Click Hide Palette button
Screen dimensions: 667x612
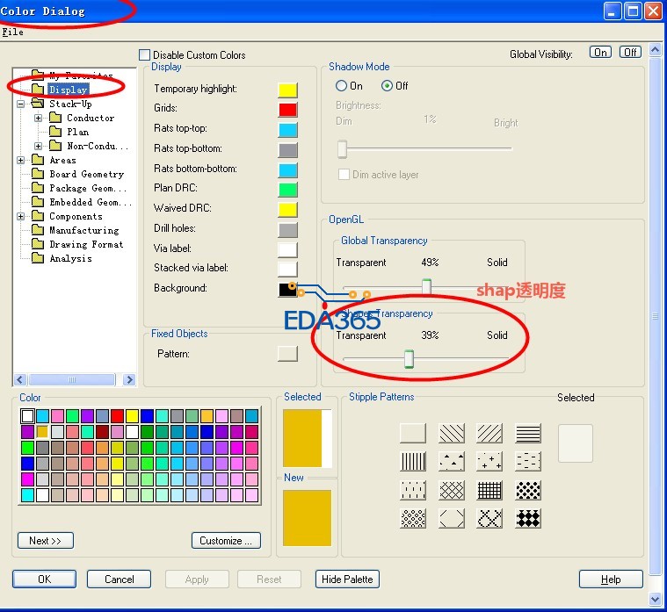pyautogui.click(x=347, y=580)
